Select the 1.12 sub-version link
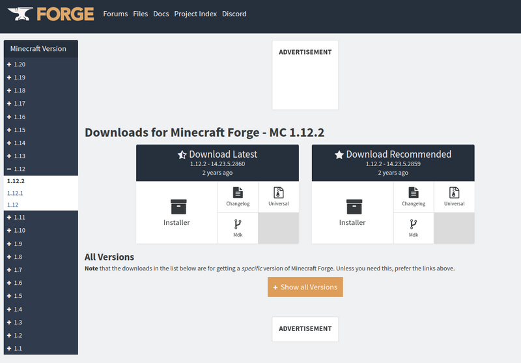The image size is (521, 363). (x=12, y=205)
